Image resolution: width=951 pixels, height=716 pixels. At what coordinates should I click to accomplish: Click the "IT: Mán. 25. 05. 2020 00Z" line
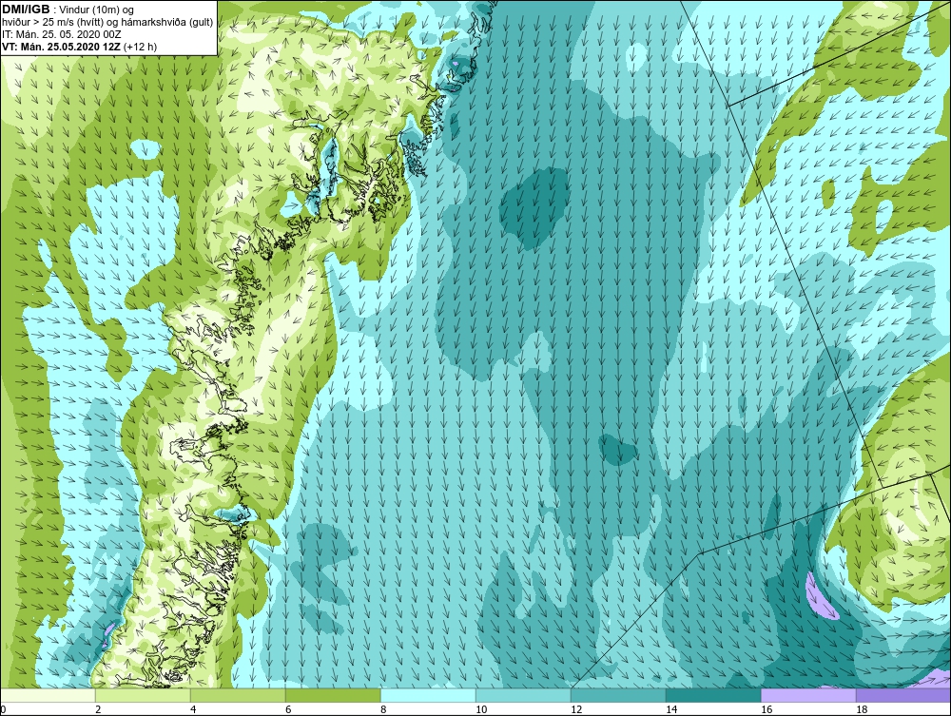pos(61,34)
